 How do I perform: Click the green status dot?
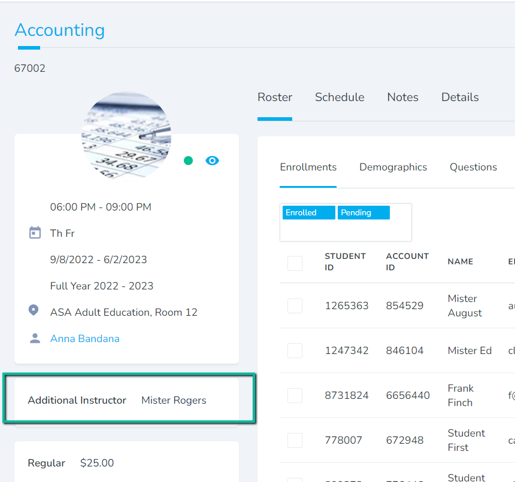tap(188, 160)
